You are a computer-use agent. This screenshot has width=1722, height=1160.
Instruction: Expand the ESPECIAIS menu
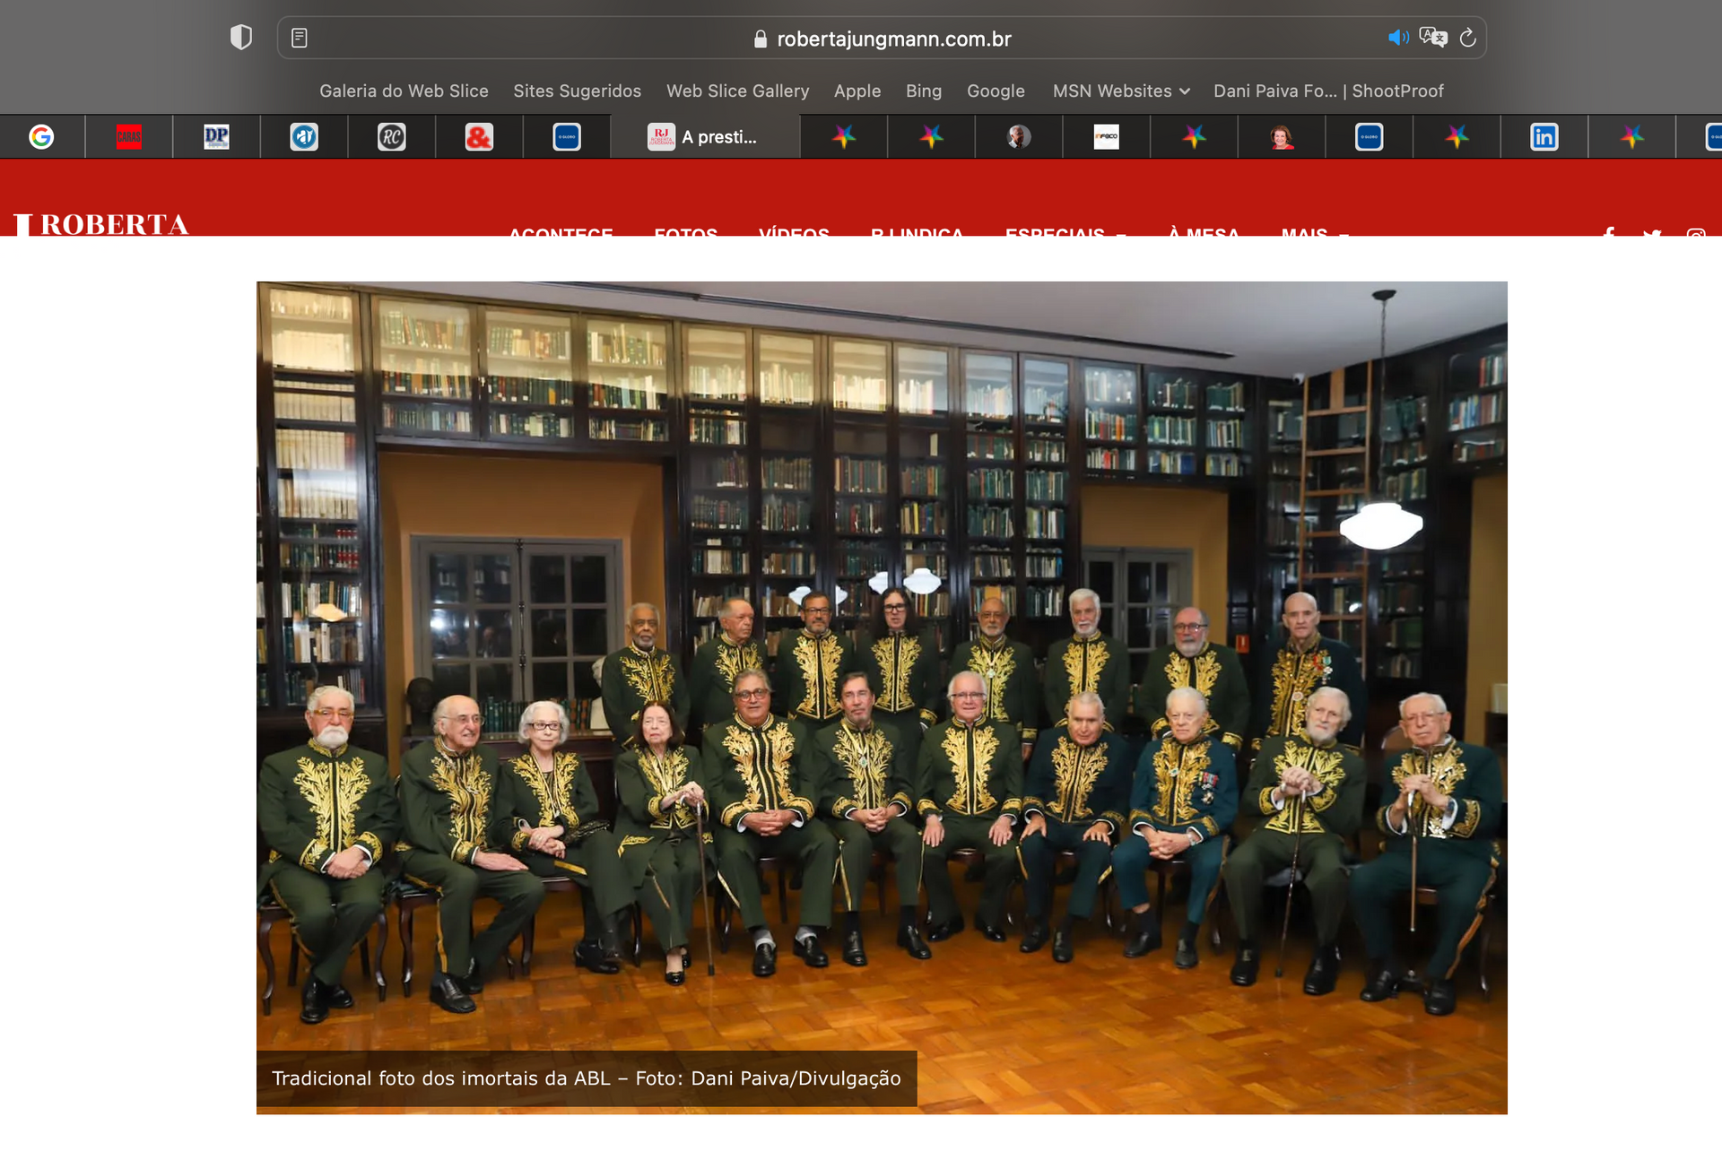pos(1065,231)
